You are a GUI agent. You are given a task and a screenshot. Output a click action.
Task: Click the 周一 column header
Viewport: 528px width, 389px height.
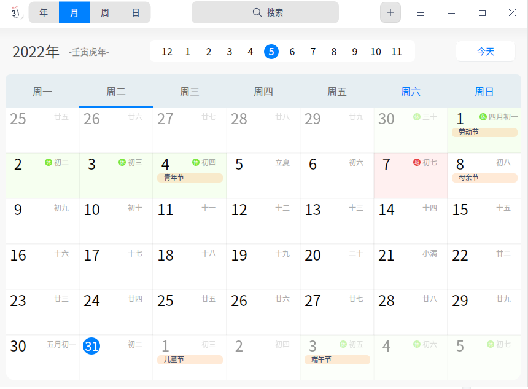click(42, 92)
